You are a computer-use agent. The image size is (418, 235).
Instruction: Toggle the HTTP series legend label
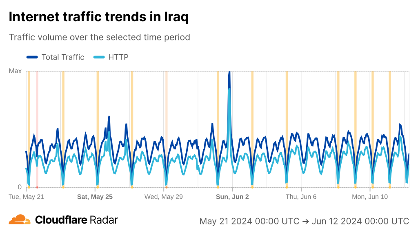[x=118, y=57]
